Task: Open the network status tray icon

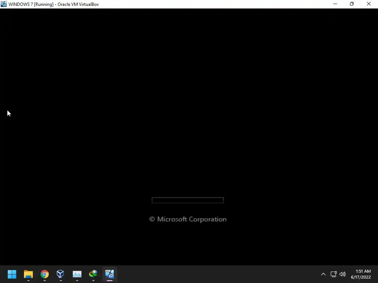Action: point(333,274)
